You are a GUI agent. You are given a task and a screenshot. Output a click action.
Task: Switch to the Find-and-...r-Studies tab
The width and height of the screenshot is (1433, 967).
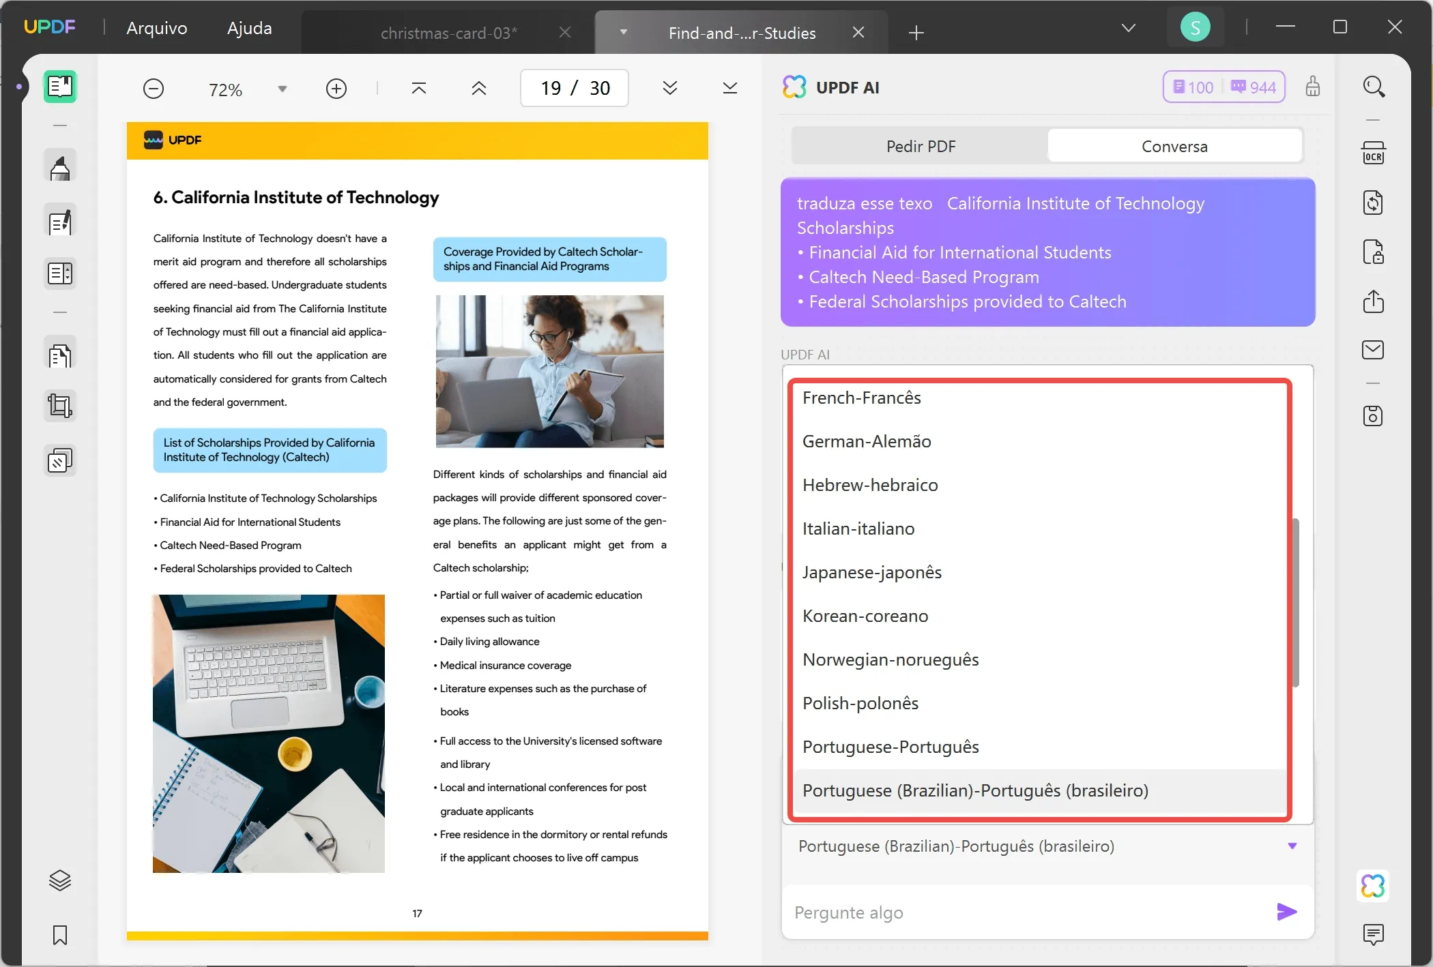pos(742,33)
